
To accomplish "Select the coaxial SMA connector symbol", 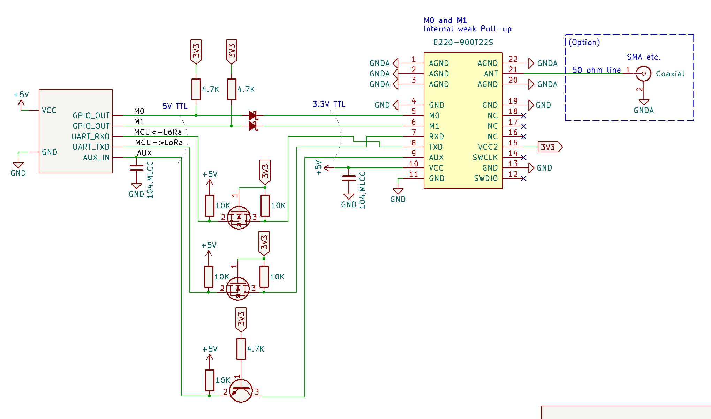I will 644,74.
